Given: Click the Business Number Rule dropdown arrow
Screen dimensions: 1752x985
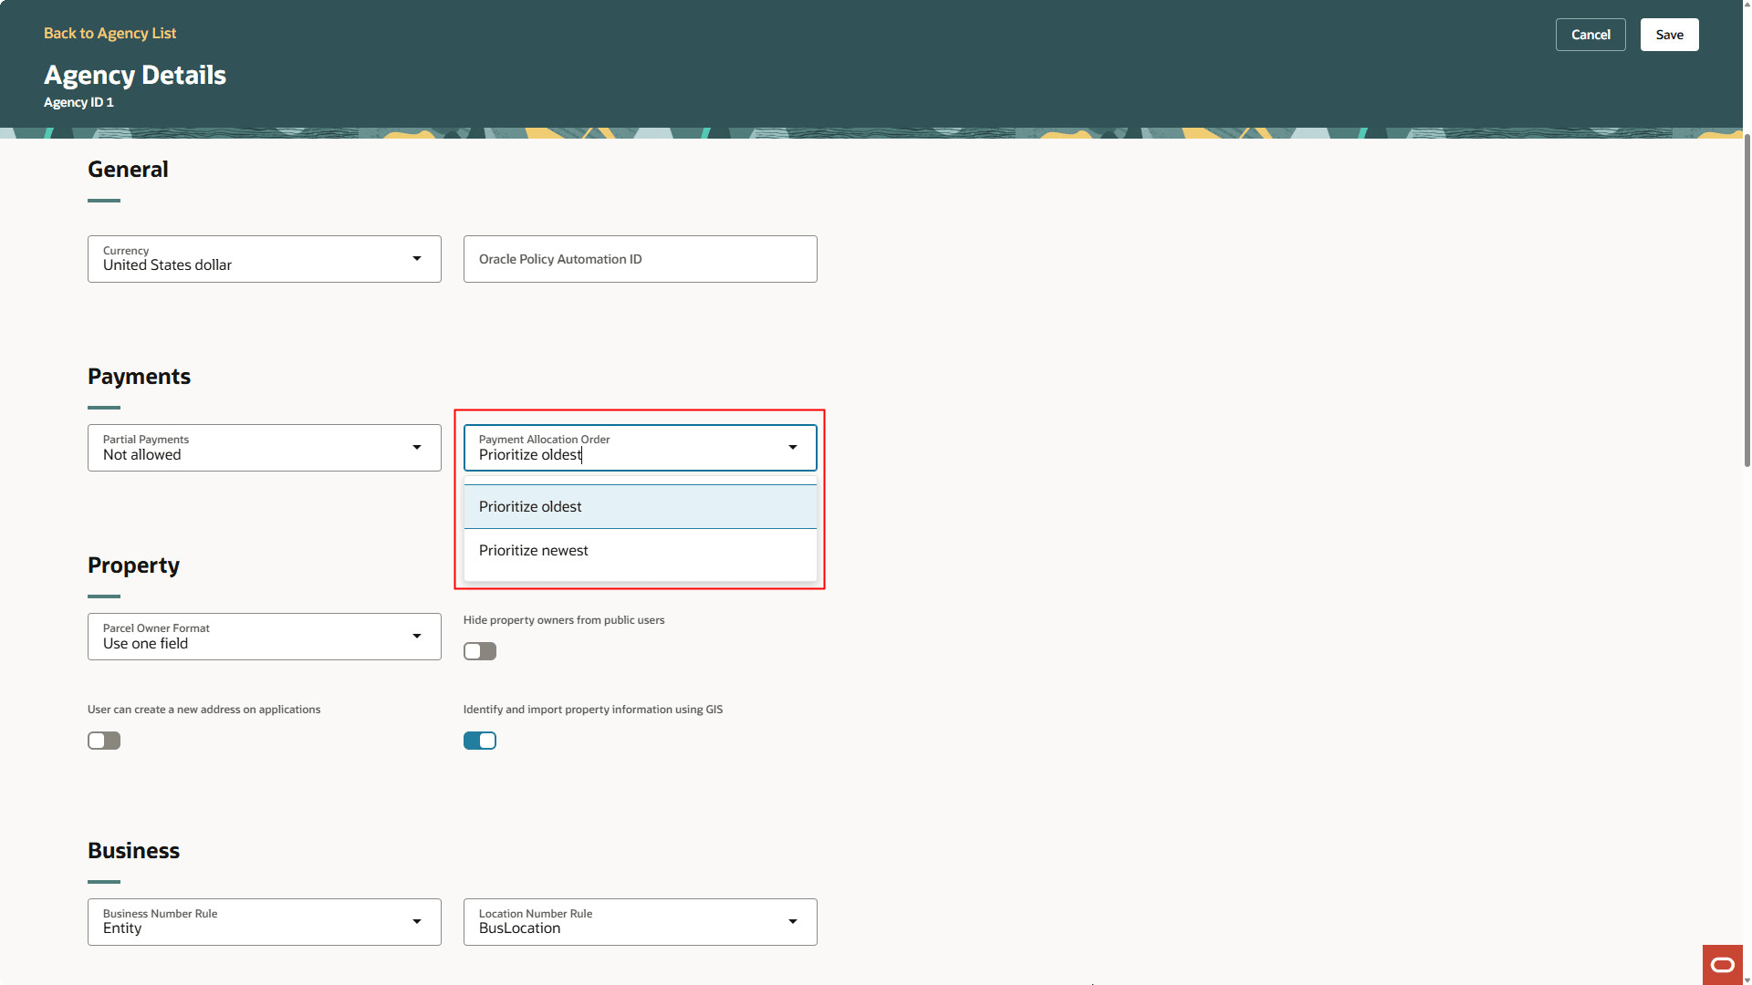Looking at the screenshot, I should [x=417, y=921].
